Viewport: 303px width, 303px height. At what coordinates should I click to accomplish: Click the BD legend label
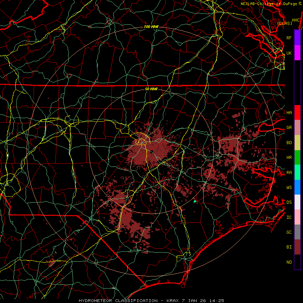pos(289,143)
